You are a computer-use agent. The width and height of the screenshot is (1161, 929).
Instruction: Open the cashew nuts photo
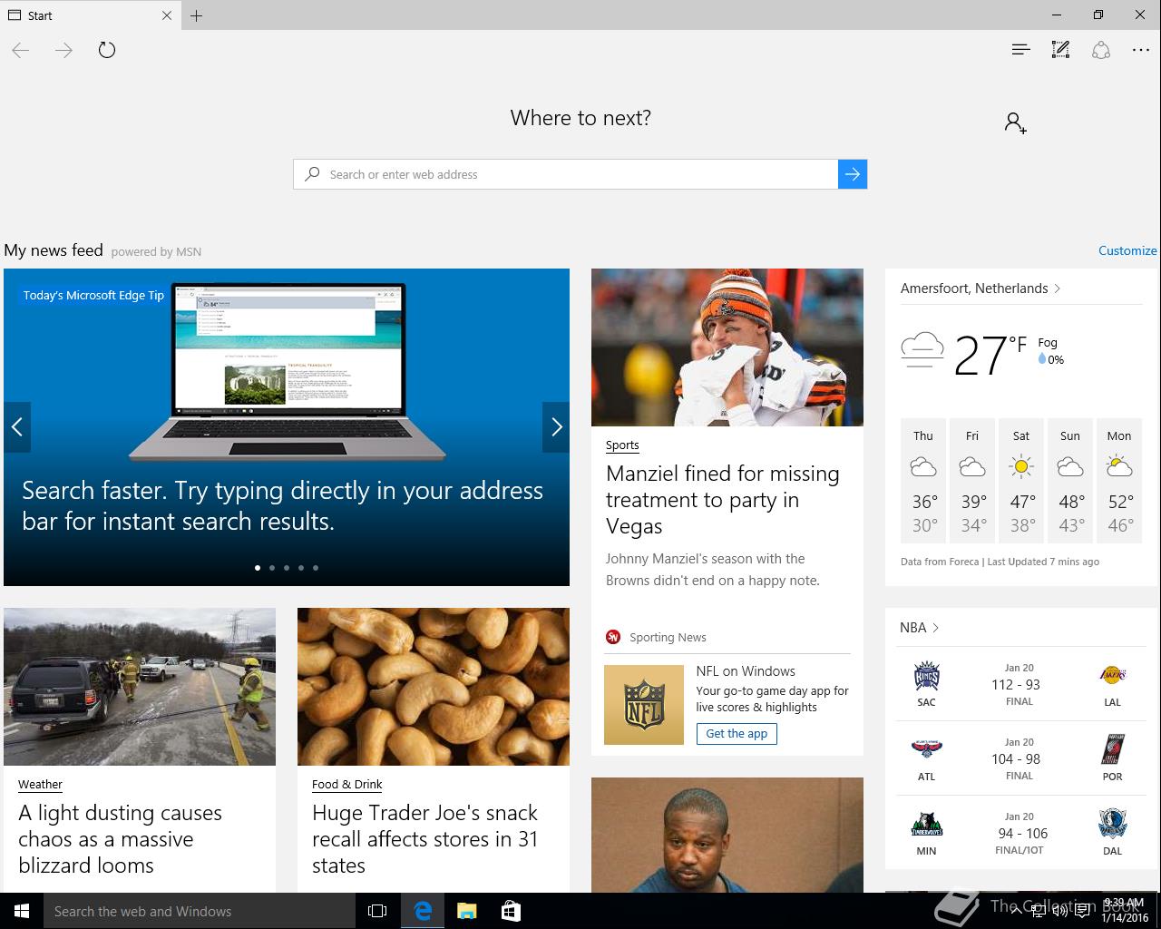[x=434, y=687]
